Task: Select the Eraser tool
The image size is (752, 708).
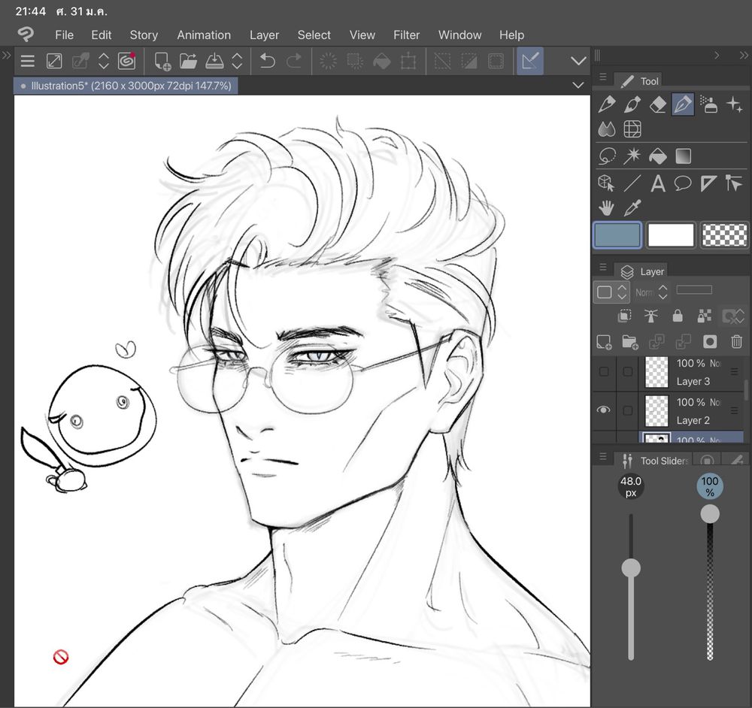Action: pos(657,104)
